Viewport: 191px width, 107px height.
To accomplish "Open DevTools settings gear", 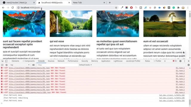I will point(180,61).
